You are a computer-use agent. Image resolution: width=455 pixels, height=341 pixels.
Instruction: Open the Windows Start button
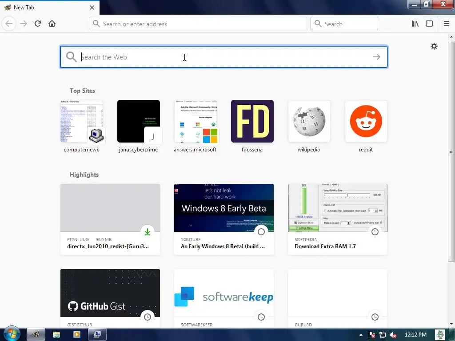coord(11,334)
